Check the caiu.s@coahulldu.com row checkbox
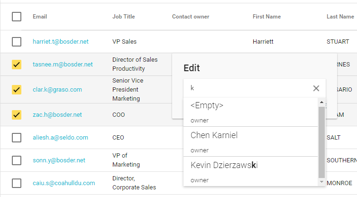The image size is (357, 197). [x=17, y=183]
